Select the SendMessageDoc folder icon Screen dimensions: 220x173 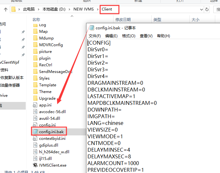click(35, 71)
